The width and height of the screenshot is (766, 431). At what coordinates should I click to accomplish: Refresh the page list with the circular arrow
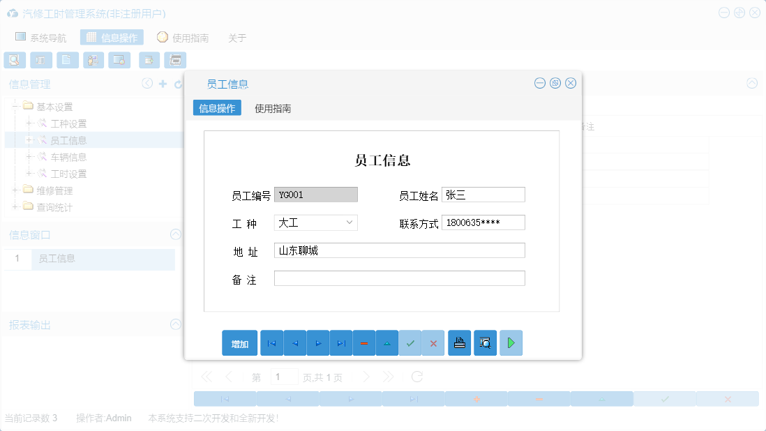[416, 376]
